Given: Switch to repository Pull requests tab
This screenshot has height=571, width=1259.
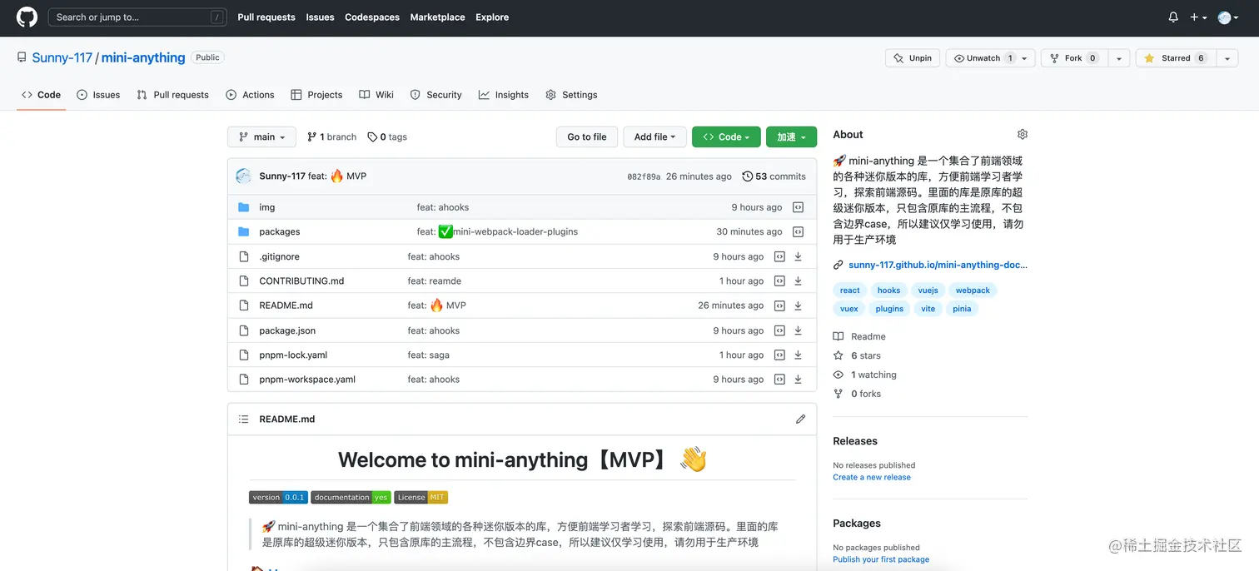Looking at the screenshot, I should [x=173, y=95].
